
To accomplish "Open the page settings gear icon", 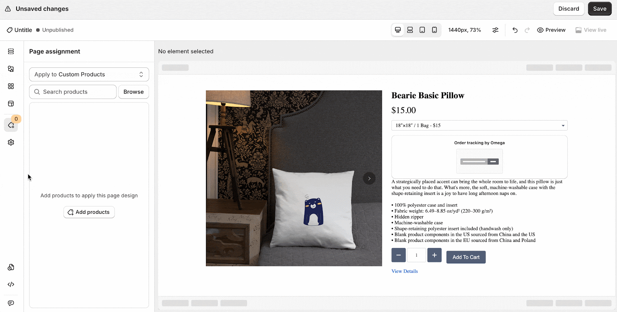I will 11,142.
